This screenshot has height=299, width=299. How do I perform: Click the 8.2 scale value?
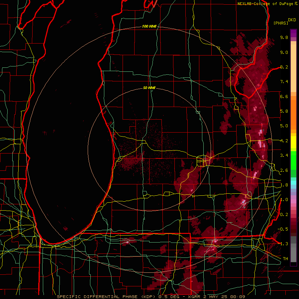coord(284,67)
